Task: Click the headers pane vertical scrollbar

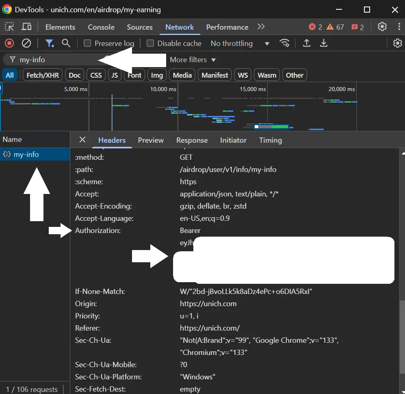Action: 402,337
